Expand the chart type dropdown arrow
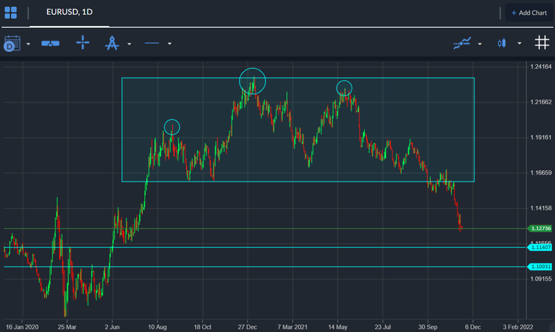The height and width of the screenshot is (332, 555). click(519, 43)
